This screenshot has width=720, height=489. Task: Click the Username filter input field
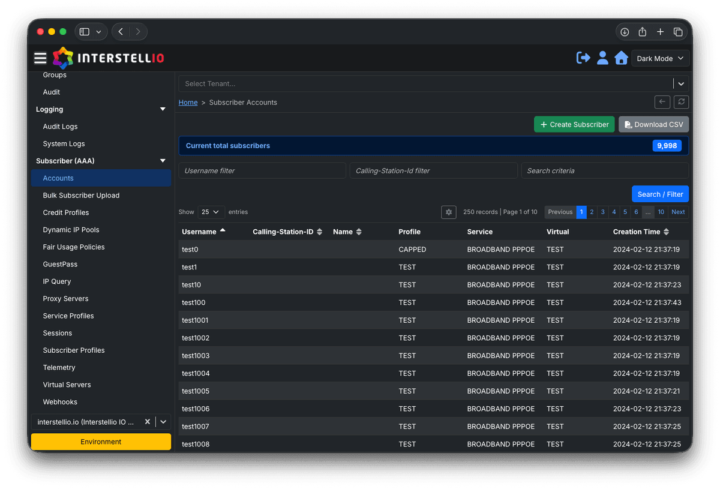point(262,170)
